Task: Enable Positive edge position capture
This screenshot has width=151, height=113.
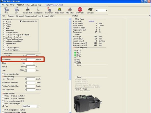Action: [x=3, y=110]
